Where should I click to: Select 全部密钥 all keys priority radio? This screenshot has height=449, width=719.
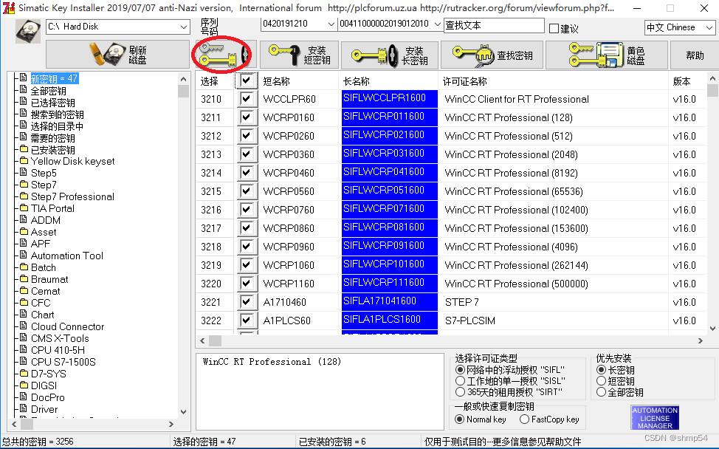pos(601,392)
